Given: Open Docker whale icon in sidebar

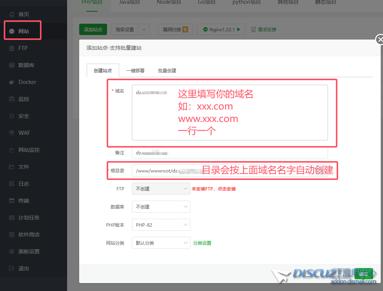Looking at the screenshot, I should pyautogui.click(x=12, y=82).
